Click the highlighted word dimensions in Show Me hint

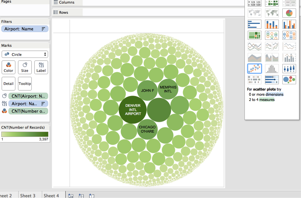[275, 94]
